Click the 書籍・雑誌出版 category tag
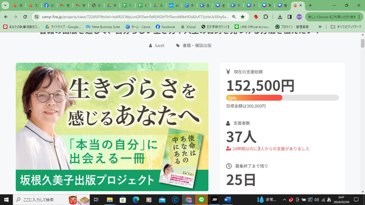This screenshot has width=365, height=205. coord(197,45)
